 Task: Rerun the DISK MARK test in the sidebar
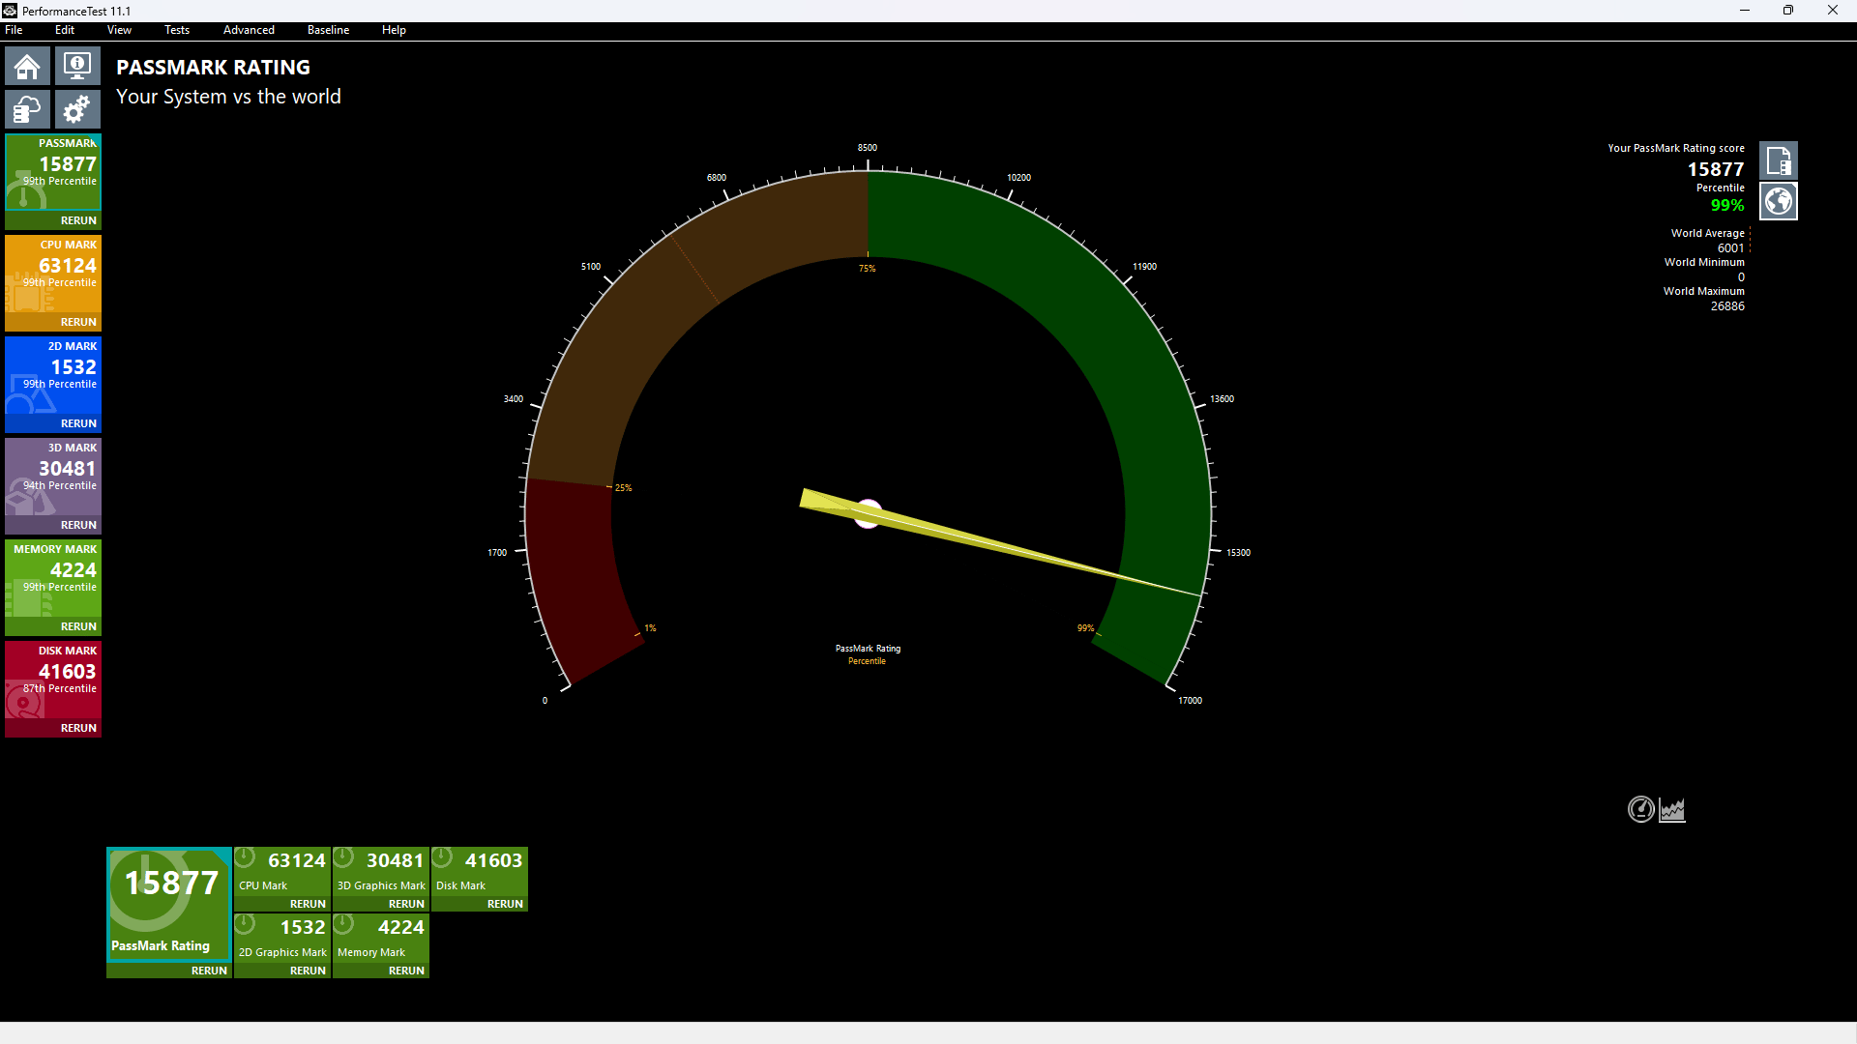pos(78,728)
